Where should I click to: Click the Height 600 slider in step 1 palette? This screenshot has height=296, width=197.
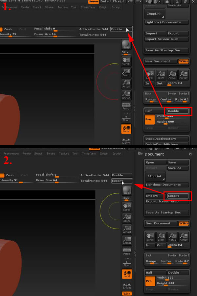pos(172,122)
